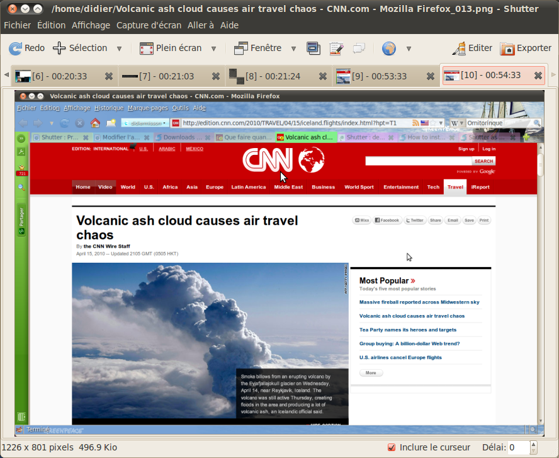Screen dimensions: 559x458
Task: Close the [6] - 00:20:33 tab
Action: [x=109, y=76]
